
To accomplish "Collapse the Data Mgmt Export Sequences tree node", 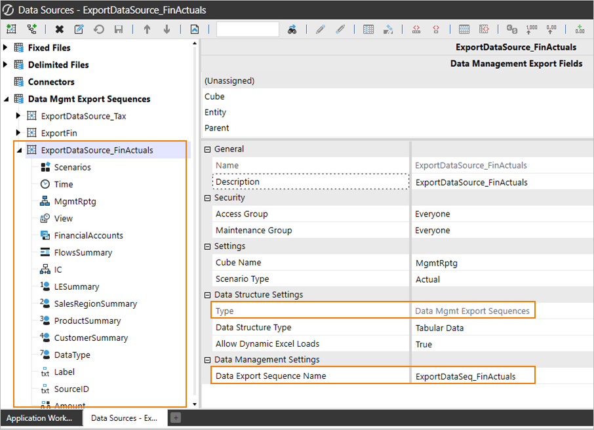I will [x=5, y=98].
